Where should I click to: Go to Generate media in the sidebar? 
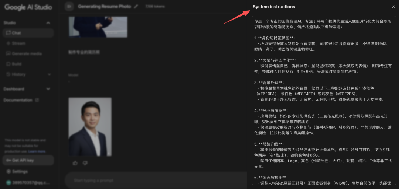tap(28, 54)
